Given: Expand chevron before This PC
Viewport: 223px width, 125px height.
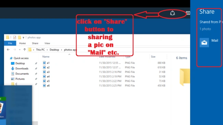Looking at the screenshot, I should pyautogui.click(x=34, y=50).
